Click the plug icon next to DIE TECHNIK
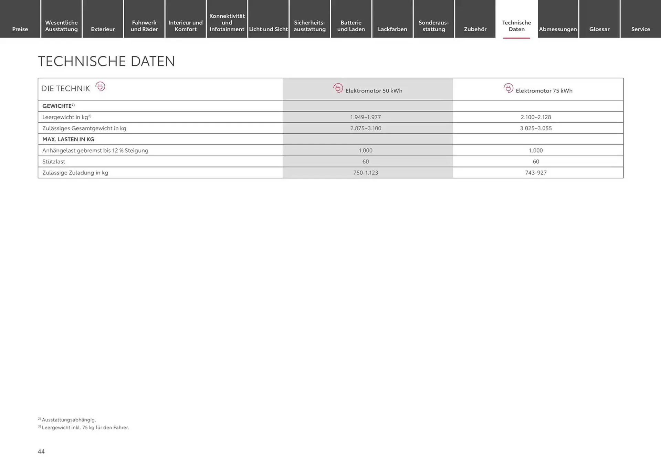The width and height of the screenshot is (661, 467). (100, 87)
